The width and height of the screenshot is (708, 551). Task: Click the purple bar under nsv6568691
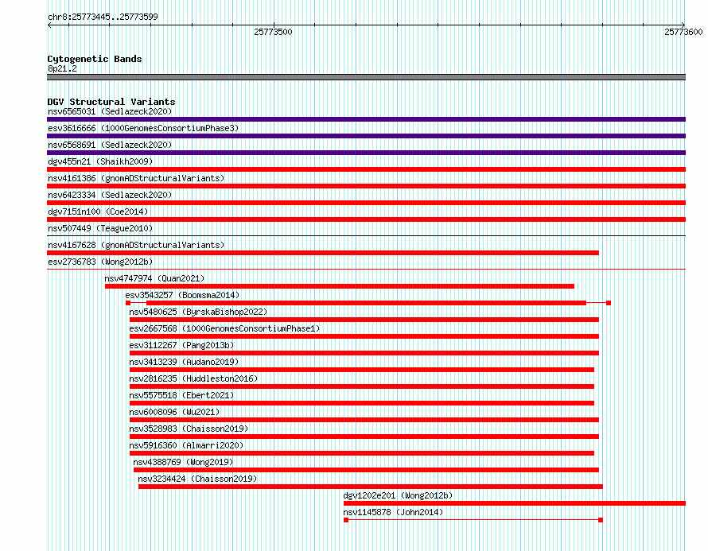point(366,153)
